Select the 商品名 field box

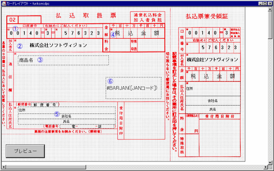pos(63,60)
